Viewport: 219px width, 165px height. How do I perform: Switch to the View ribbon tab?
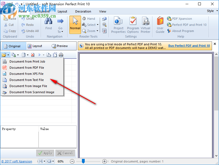coord(103,11)
